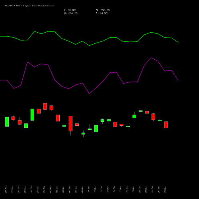The width and height of the screenshot is (199, 199).
Task: Click the 29 Dec date label
Action: [x=165, y=189]
